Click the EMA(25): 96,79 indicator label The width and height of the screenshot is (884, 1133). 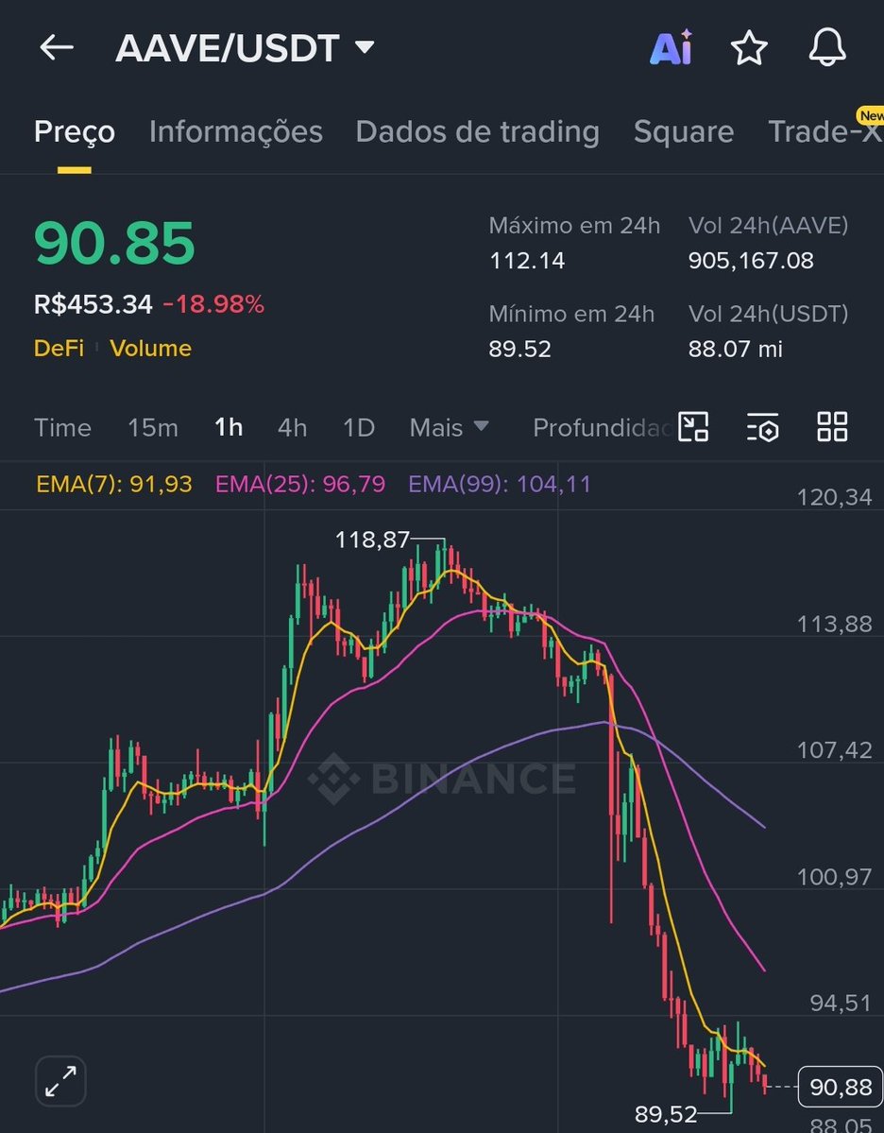300,484
